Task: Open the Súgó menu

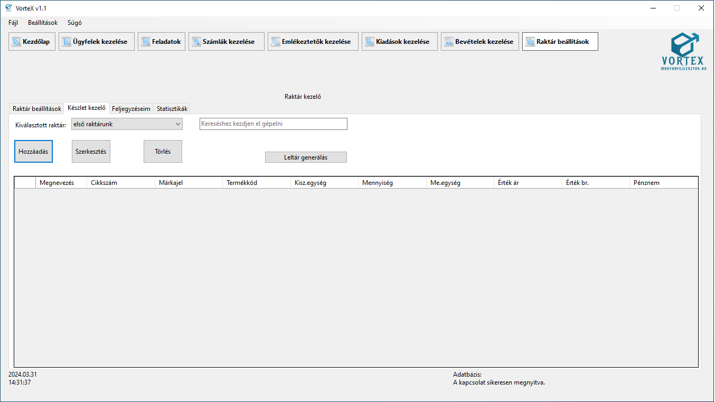Action: tap(74, 23)
